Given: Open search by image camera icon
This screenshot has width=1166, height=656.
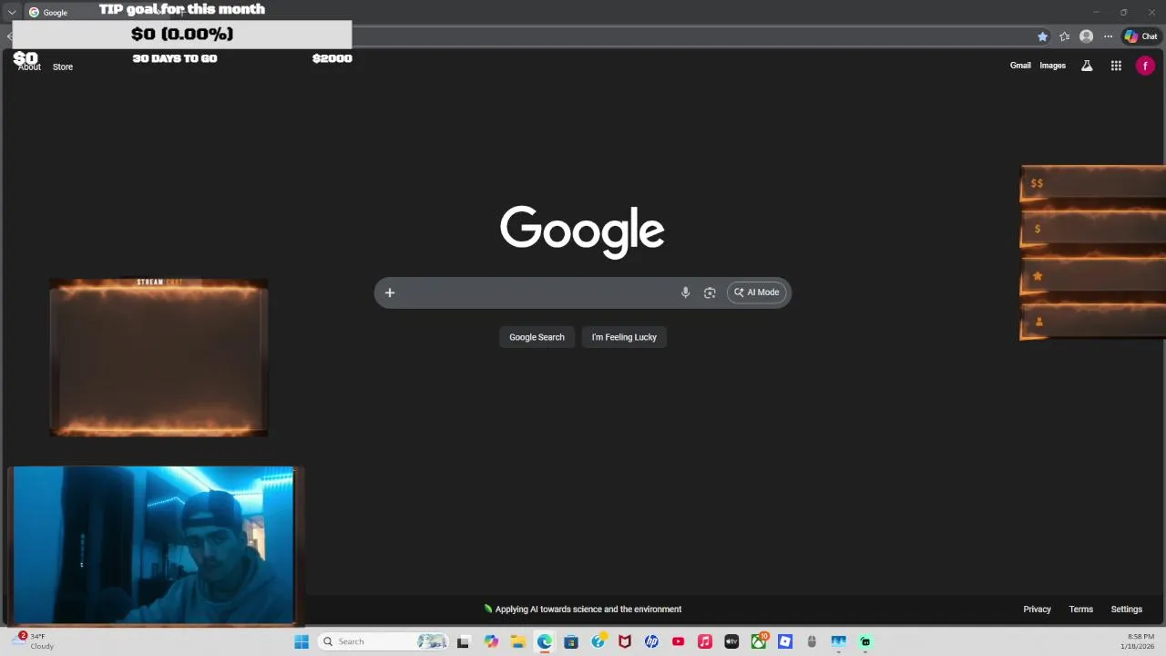Looking at the screenshot, I should pos(710,292).
